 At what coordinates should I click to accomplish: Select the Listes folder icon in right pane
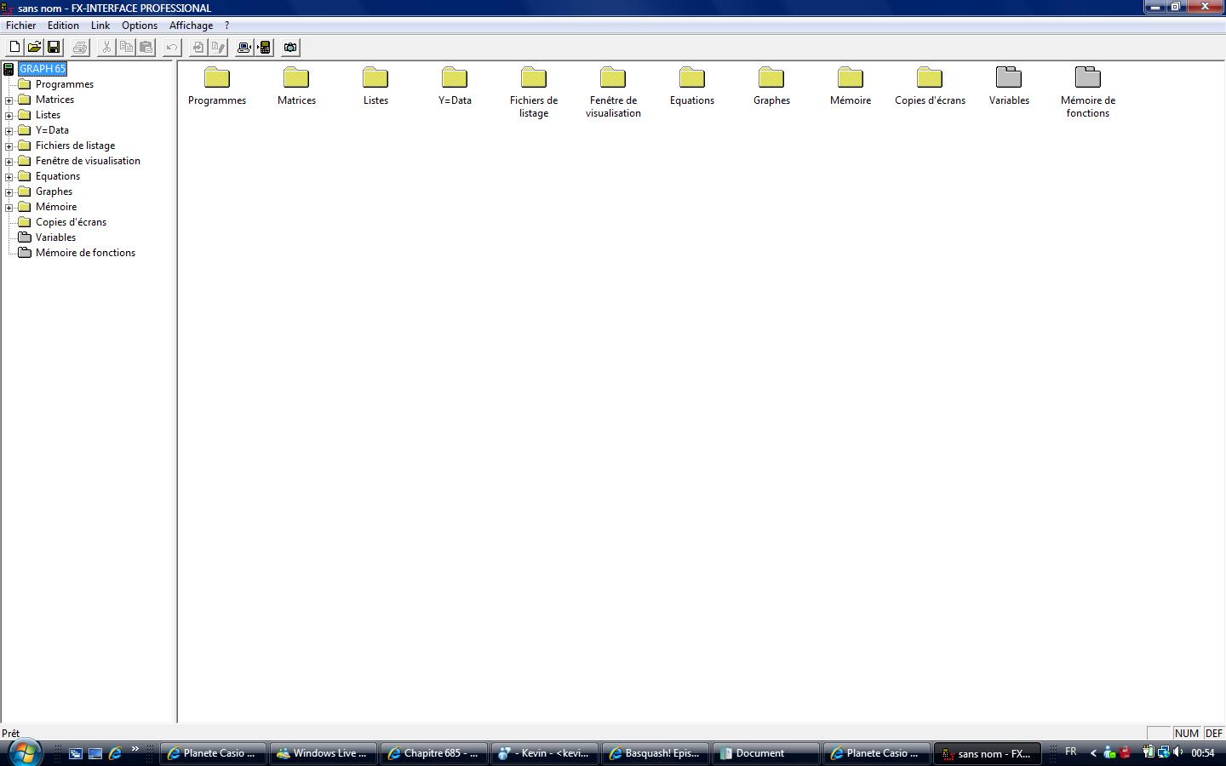coord(375,77)
